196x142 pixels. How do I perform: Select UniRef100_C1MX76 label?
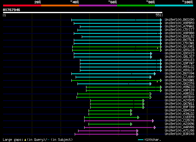(x=179, y=121)
